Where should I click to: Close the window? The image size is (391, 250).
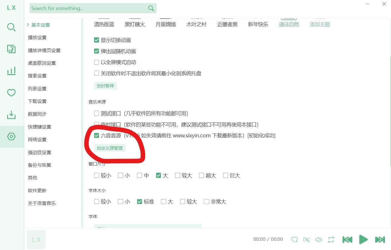384,4
